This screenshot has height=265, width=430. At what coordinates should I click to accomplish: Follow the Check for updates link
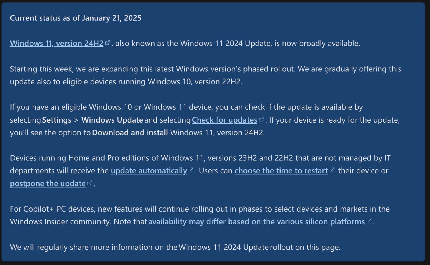click(224, 120)
